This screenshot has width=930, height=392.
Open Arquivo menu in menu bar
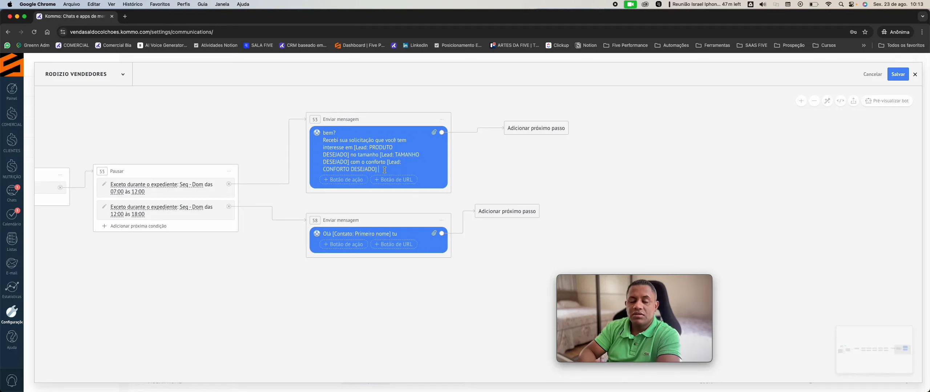tap(71, 5)
